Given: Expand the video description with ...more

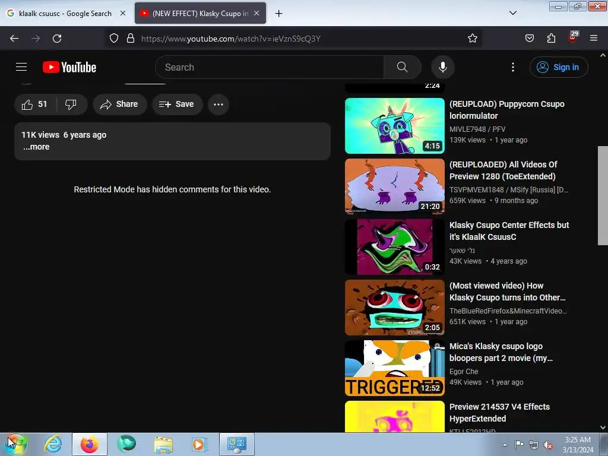Looking at the screenshot, I should [x=36, y=147].
